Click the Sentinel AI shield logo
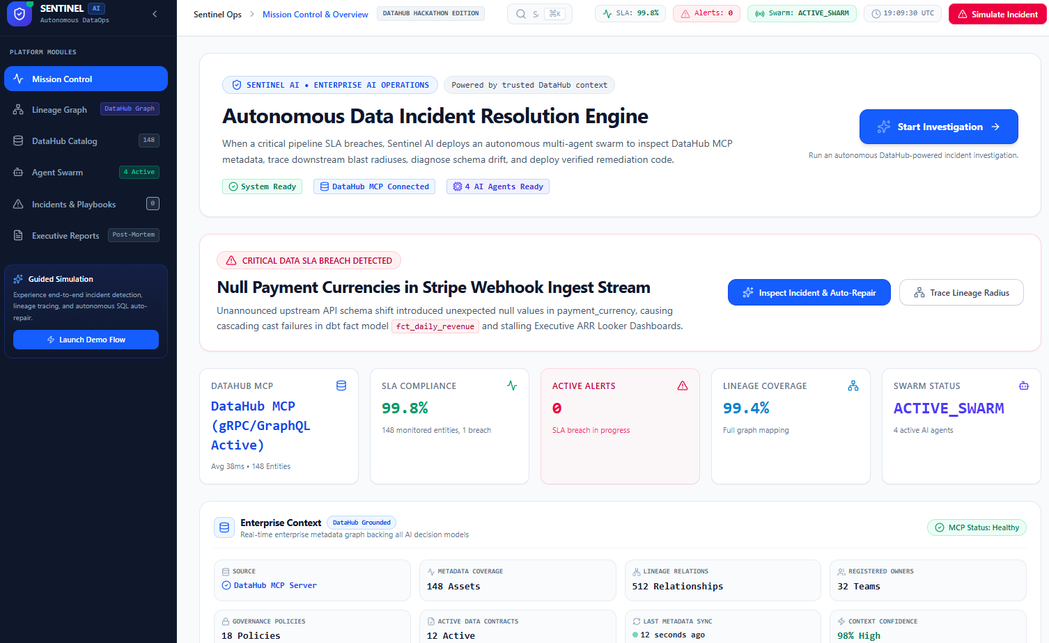The height and width of the screenshot is (643, 1049). 20,14
